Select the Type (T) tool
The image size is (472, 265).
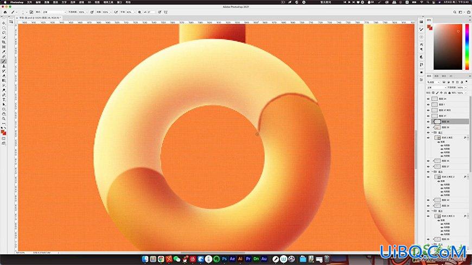pos(4,100)
